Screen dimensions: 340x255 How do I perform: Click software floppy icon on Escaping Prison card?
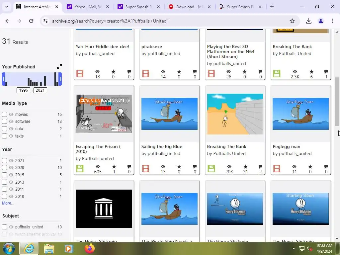pos(80,168)
